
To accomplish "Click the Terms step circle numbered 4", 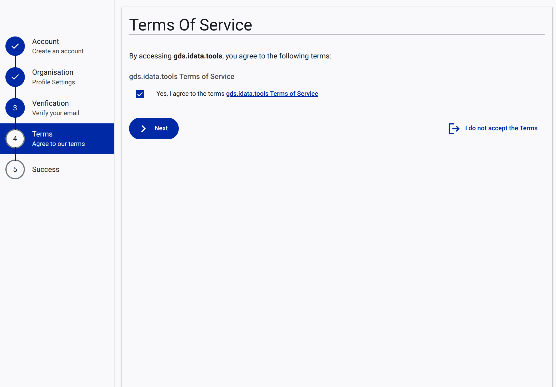I will coord(15,139).
